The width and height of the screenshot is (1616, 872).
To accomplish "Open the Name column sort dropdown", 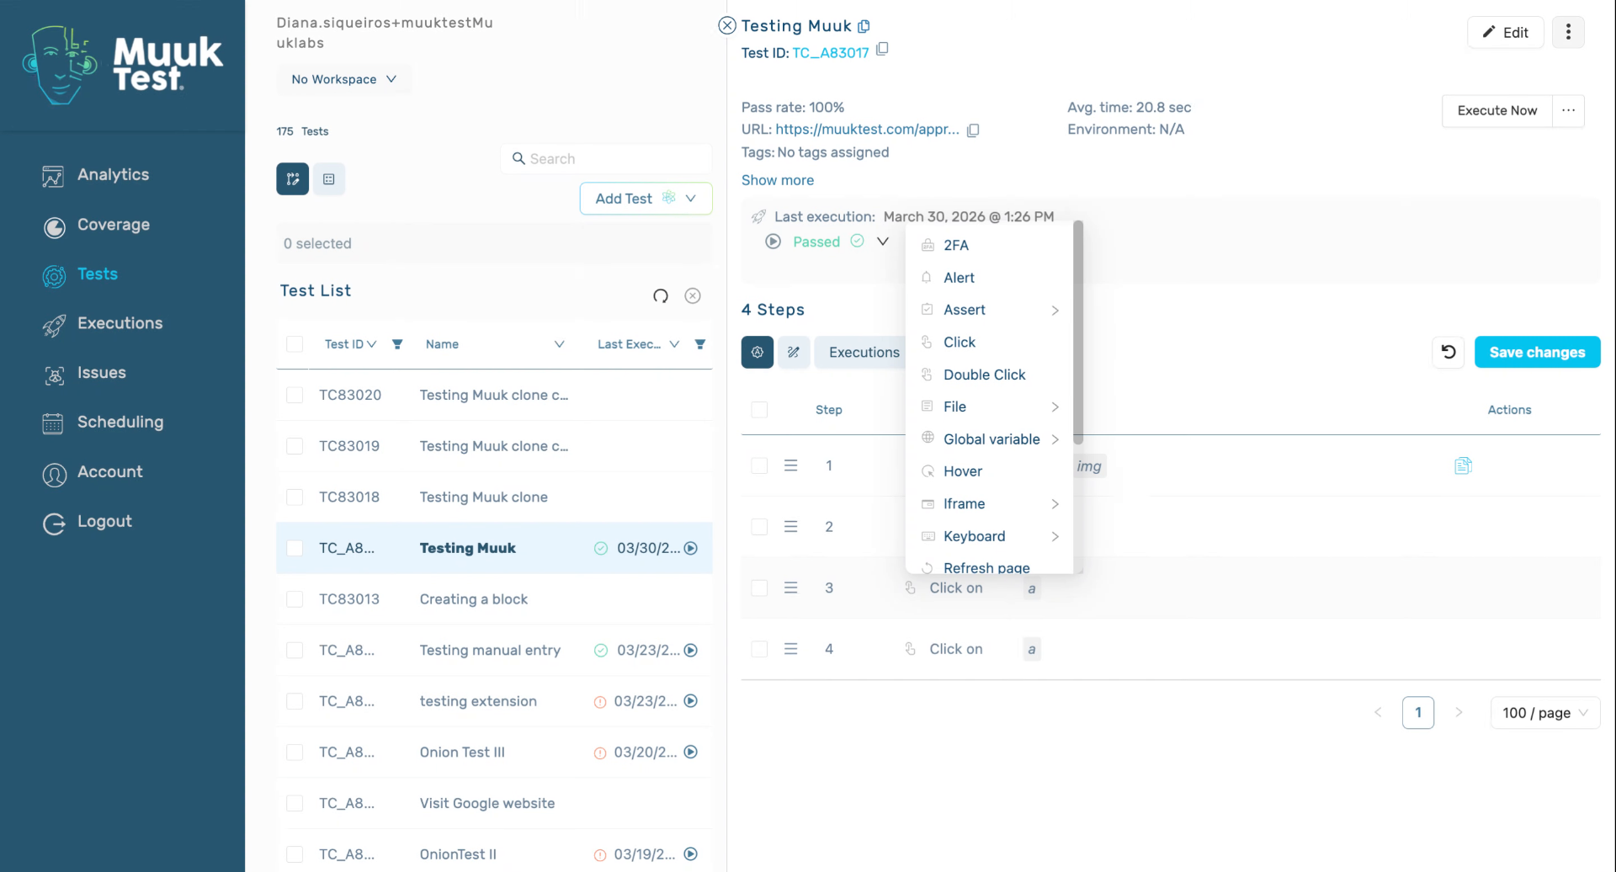I will point(559,344).
